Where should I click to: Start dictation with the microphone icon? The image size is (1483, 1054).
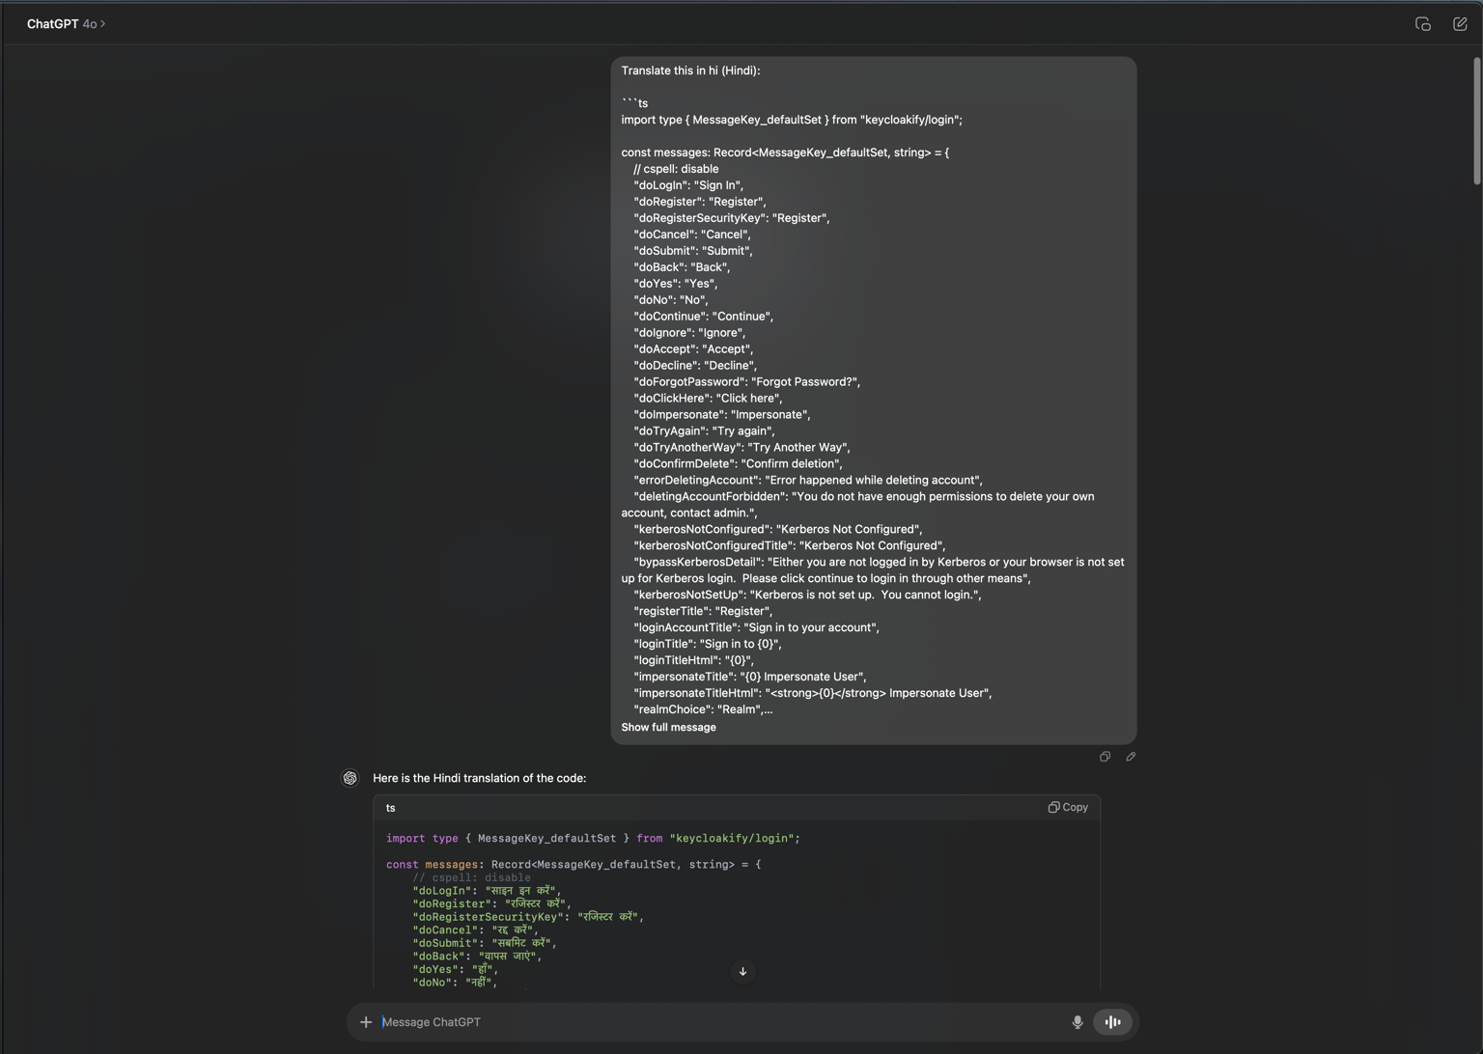tap(1077, 1022)
